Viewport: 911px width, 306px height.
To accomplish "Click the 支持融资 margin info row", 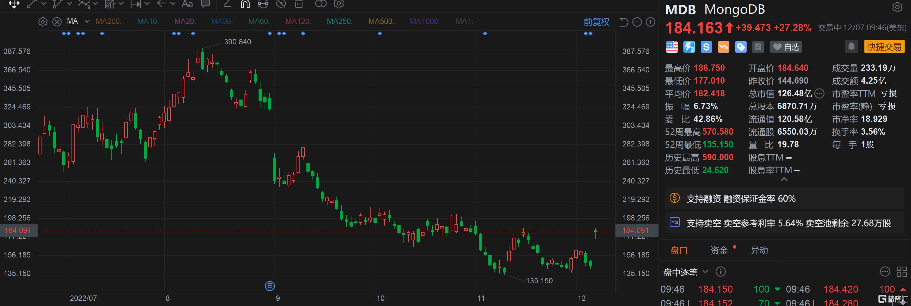I will pyautogui.click(x=784, y=198).
